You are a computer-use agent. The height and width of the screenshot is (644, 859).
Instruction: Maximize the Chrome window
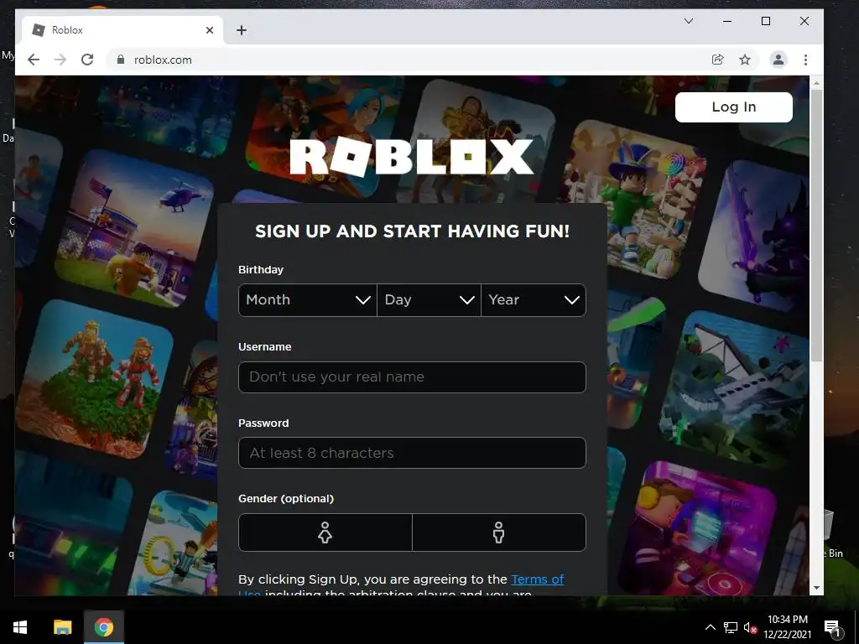point(766,21)
